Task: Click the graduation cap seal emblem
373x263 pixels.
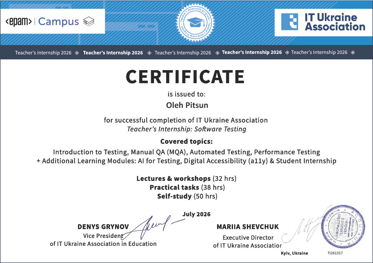Action: (195, 23)
